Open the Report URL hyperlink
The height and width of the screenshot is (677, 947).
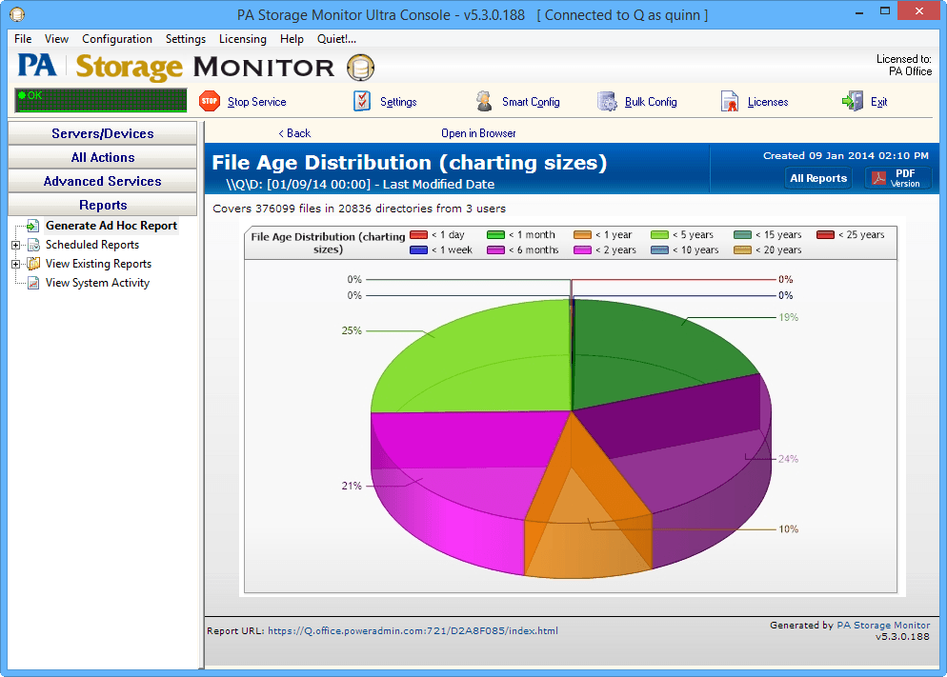pyautogui.click(x=413, y=630)
